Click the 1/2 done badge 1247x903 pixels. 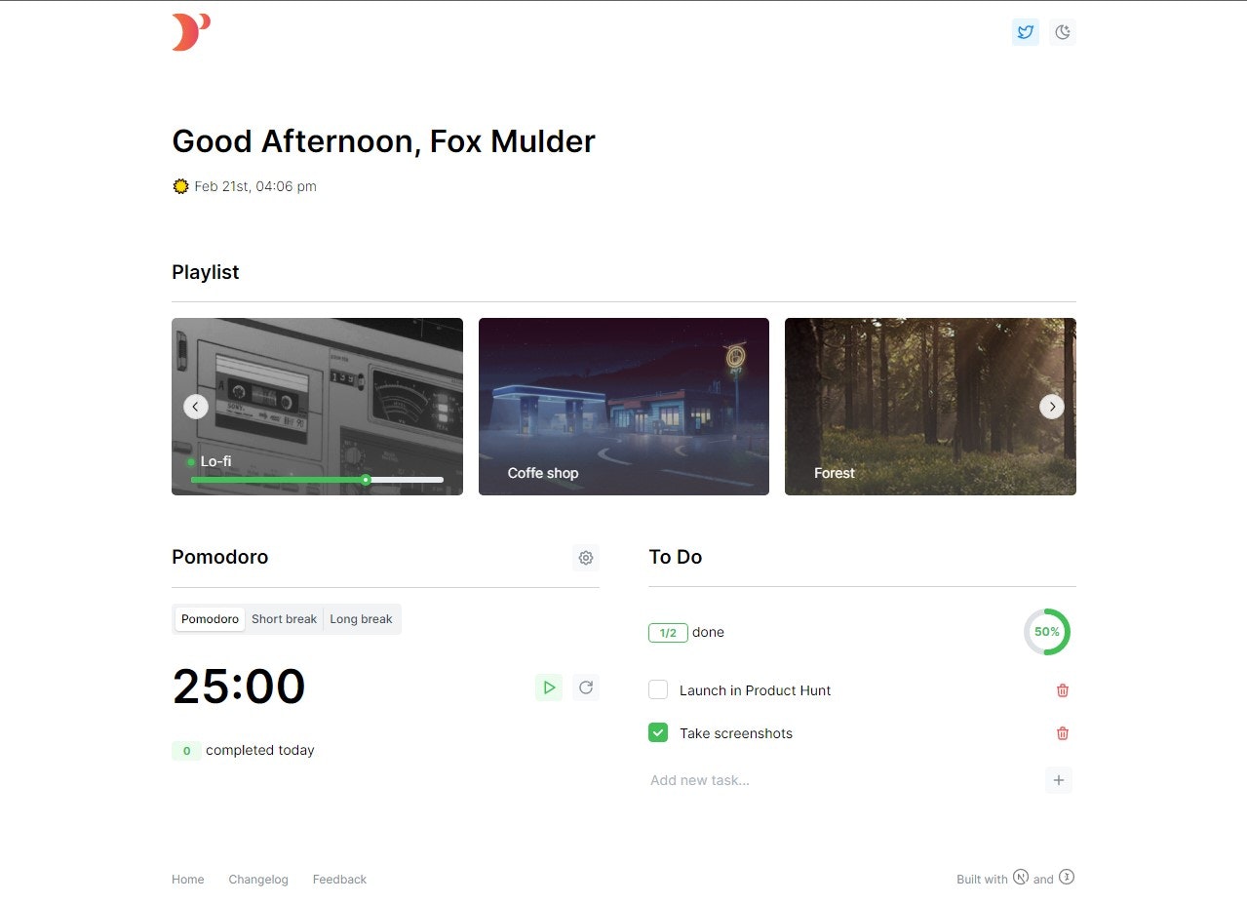pyautogui.click(x=668, y=633)
